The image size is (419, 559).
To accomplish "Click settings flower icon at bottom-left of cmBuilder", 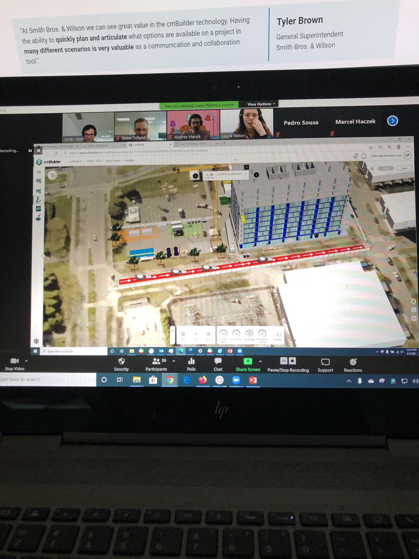I will (36, 341).
